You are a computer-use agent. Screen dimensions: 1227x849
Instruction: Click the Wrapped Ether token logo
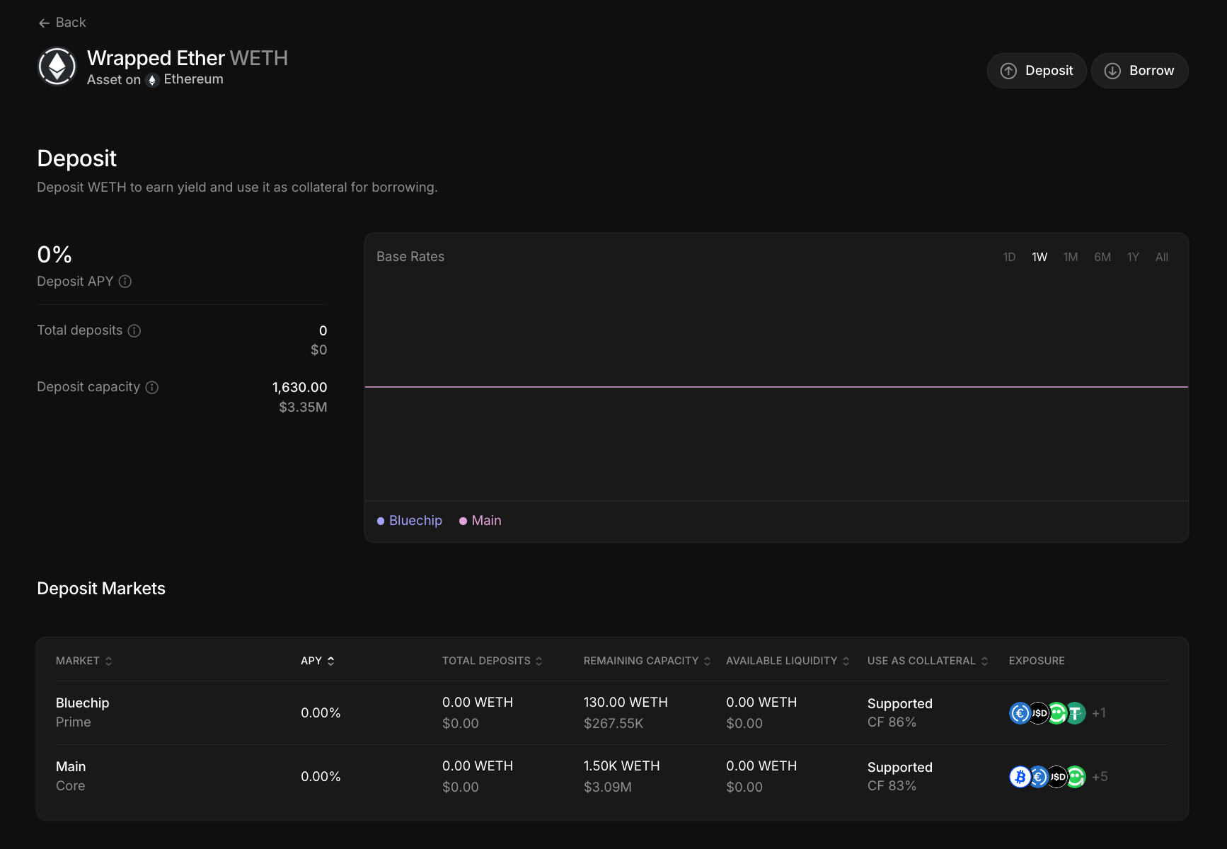[x=57, y=67]
